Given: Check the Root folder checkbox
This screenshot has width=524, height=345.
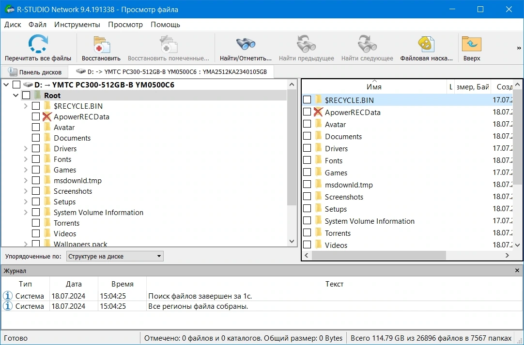Looking at the screenshot, I should click(26, 95).
